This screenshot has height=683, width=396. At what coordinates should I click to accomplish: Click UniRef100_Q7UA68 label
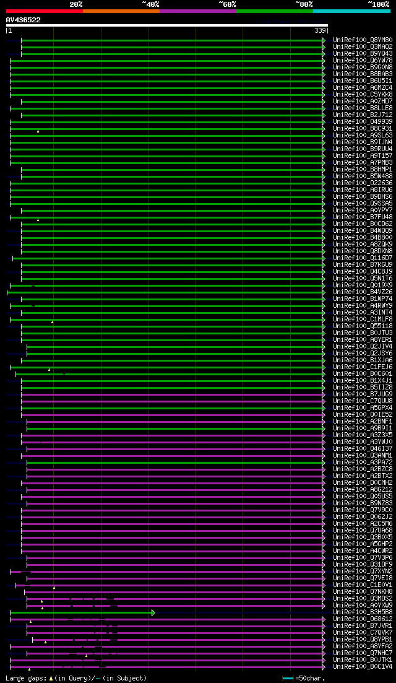(363, 531)
